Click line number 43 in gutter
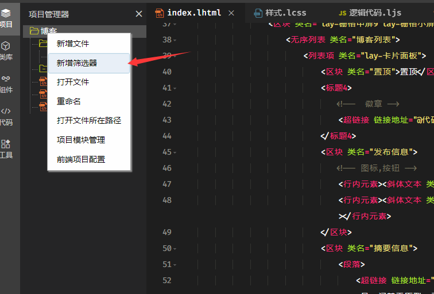434x294 pixels. point(167,120)
